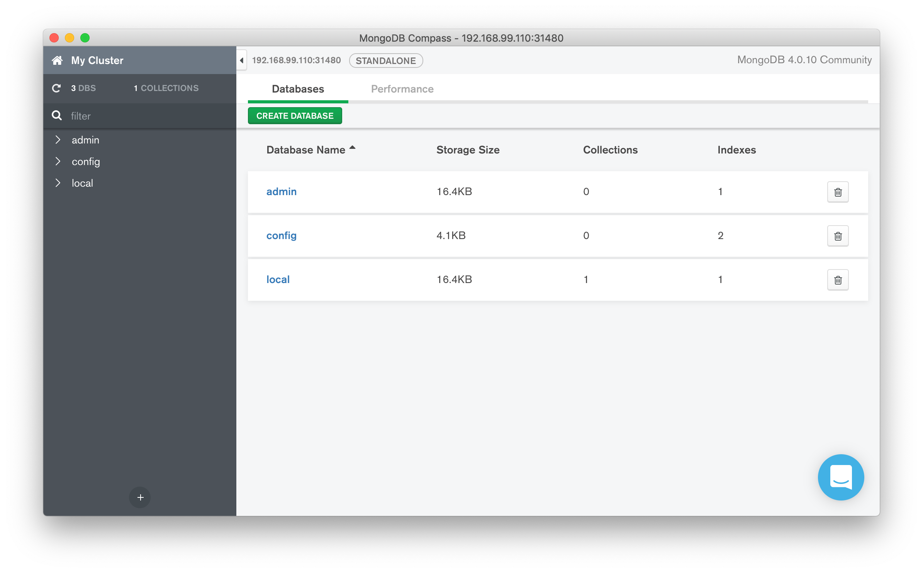The image size is (923, 573).
Task: Click inside the filter input field
Action: [116, 115]
